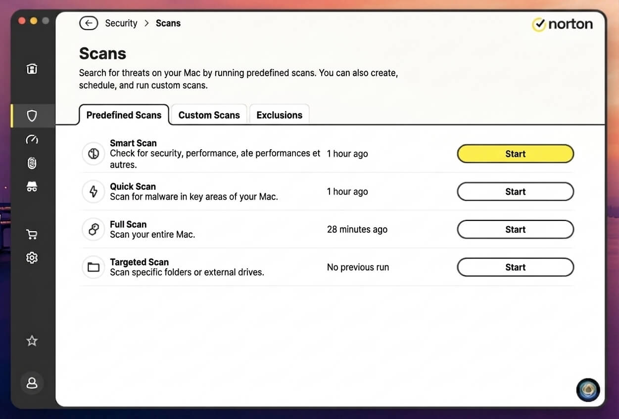Click the Smart Scan row icon

(x=94, y=154)
